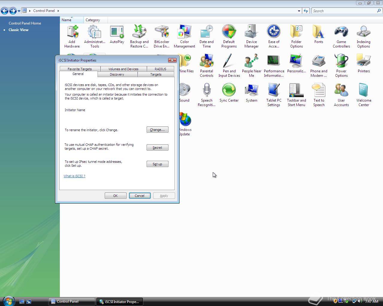Switch to Discovery tab

coord(117,74)
